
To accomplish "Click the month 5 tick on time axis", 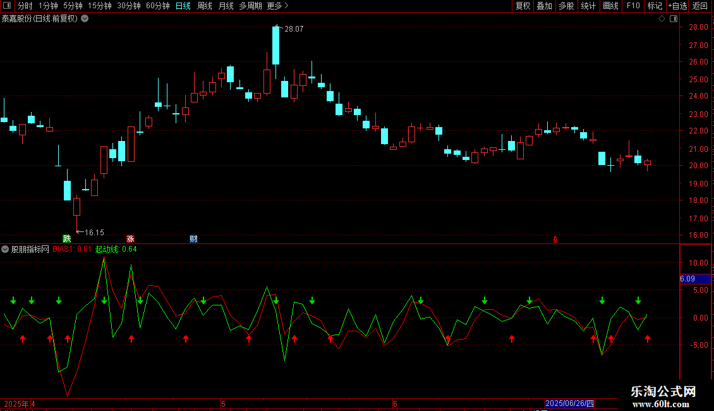I will [x=223, y=403].
